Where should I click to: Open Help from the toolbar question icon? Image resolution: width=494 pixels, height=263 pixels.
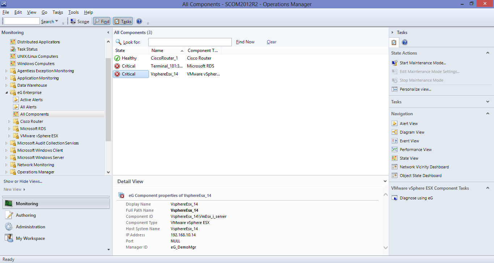pos(139,21)
